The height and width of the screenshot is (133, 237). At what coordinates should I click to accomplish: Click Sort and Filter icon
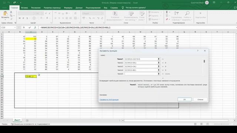(176, 14)
